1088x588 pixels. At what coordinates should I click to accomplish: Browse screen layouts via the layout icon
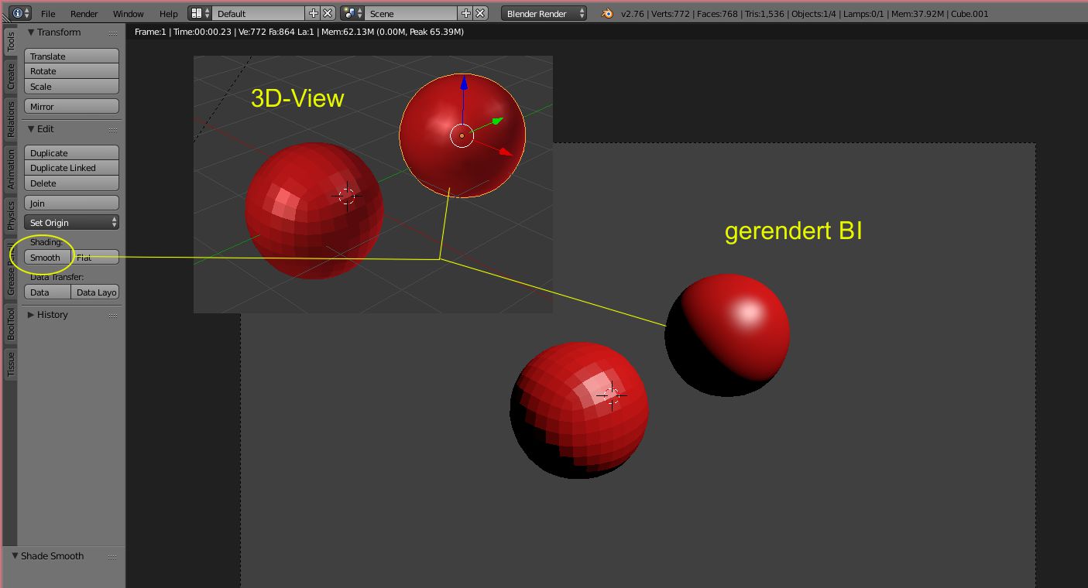pyautogui.click(x=200, y=13)
